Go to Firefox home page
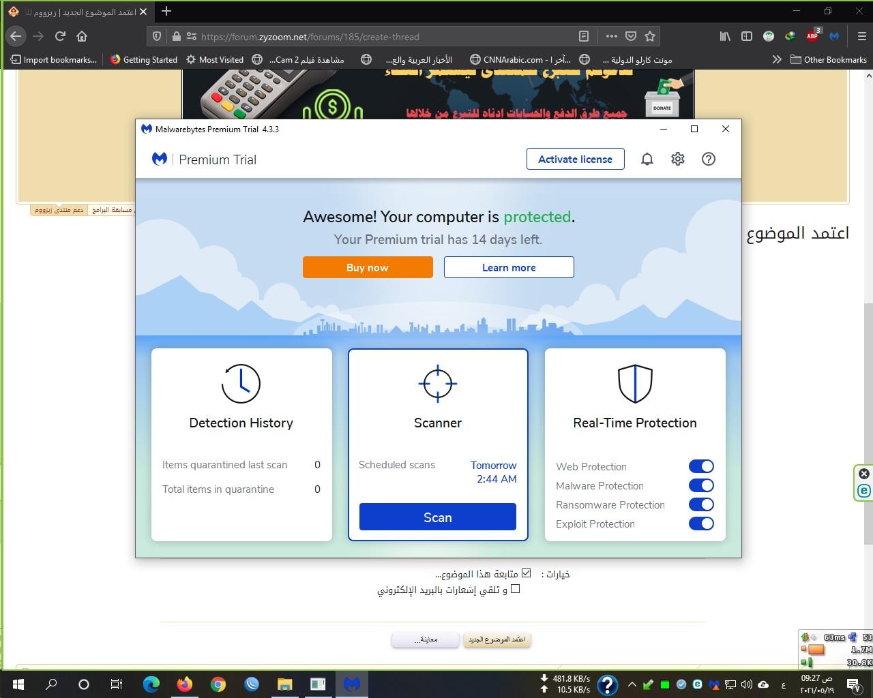Image resolution: width=873 pixels, height=698 pixels. [82, 36]
